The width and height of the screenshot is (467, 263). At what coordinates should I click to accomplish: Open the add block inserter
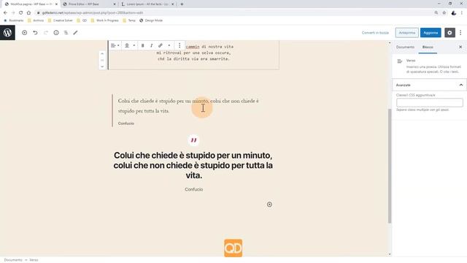[x=24, y=32]
